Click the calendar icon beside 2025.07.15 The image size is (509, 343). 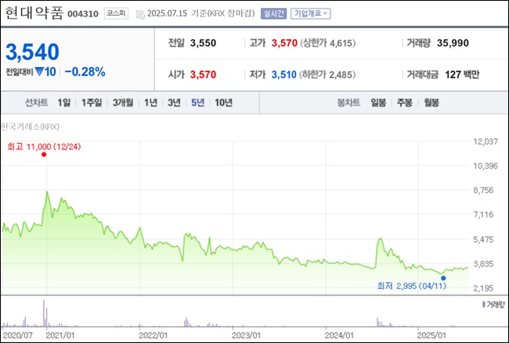point(140,14)
